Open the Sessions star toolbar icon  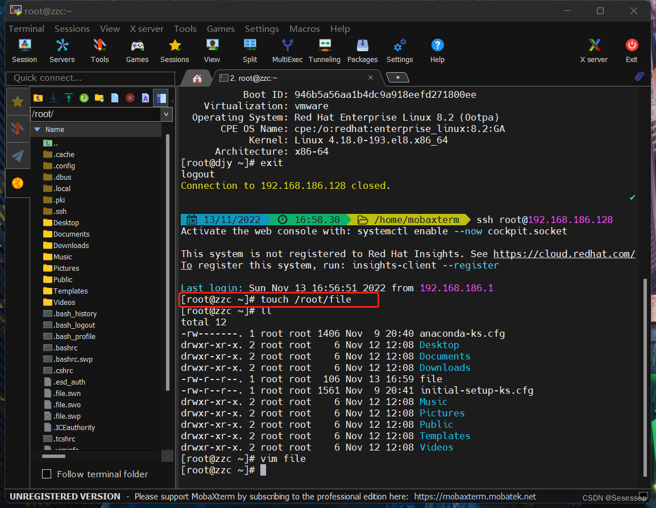pyautogui.click(x=175, y=51)
